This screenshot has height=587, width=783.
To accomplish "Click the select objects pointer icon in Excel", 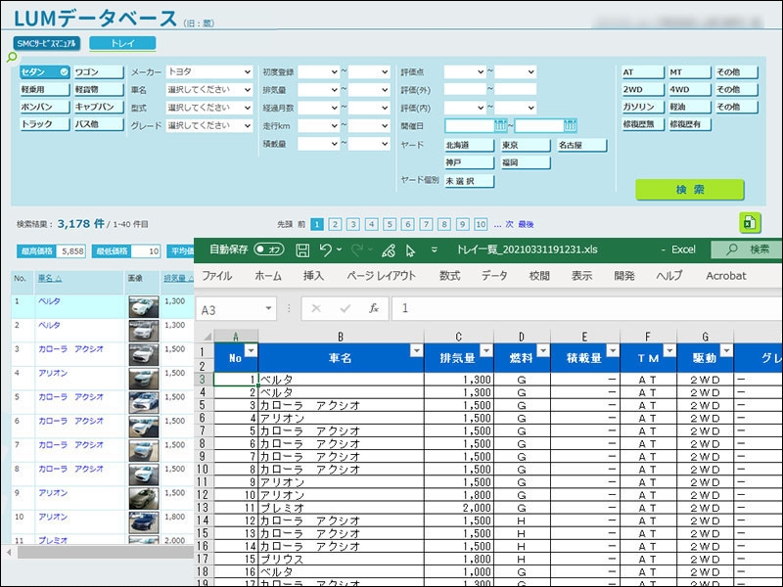I will tap(410, 250).
